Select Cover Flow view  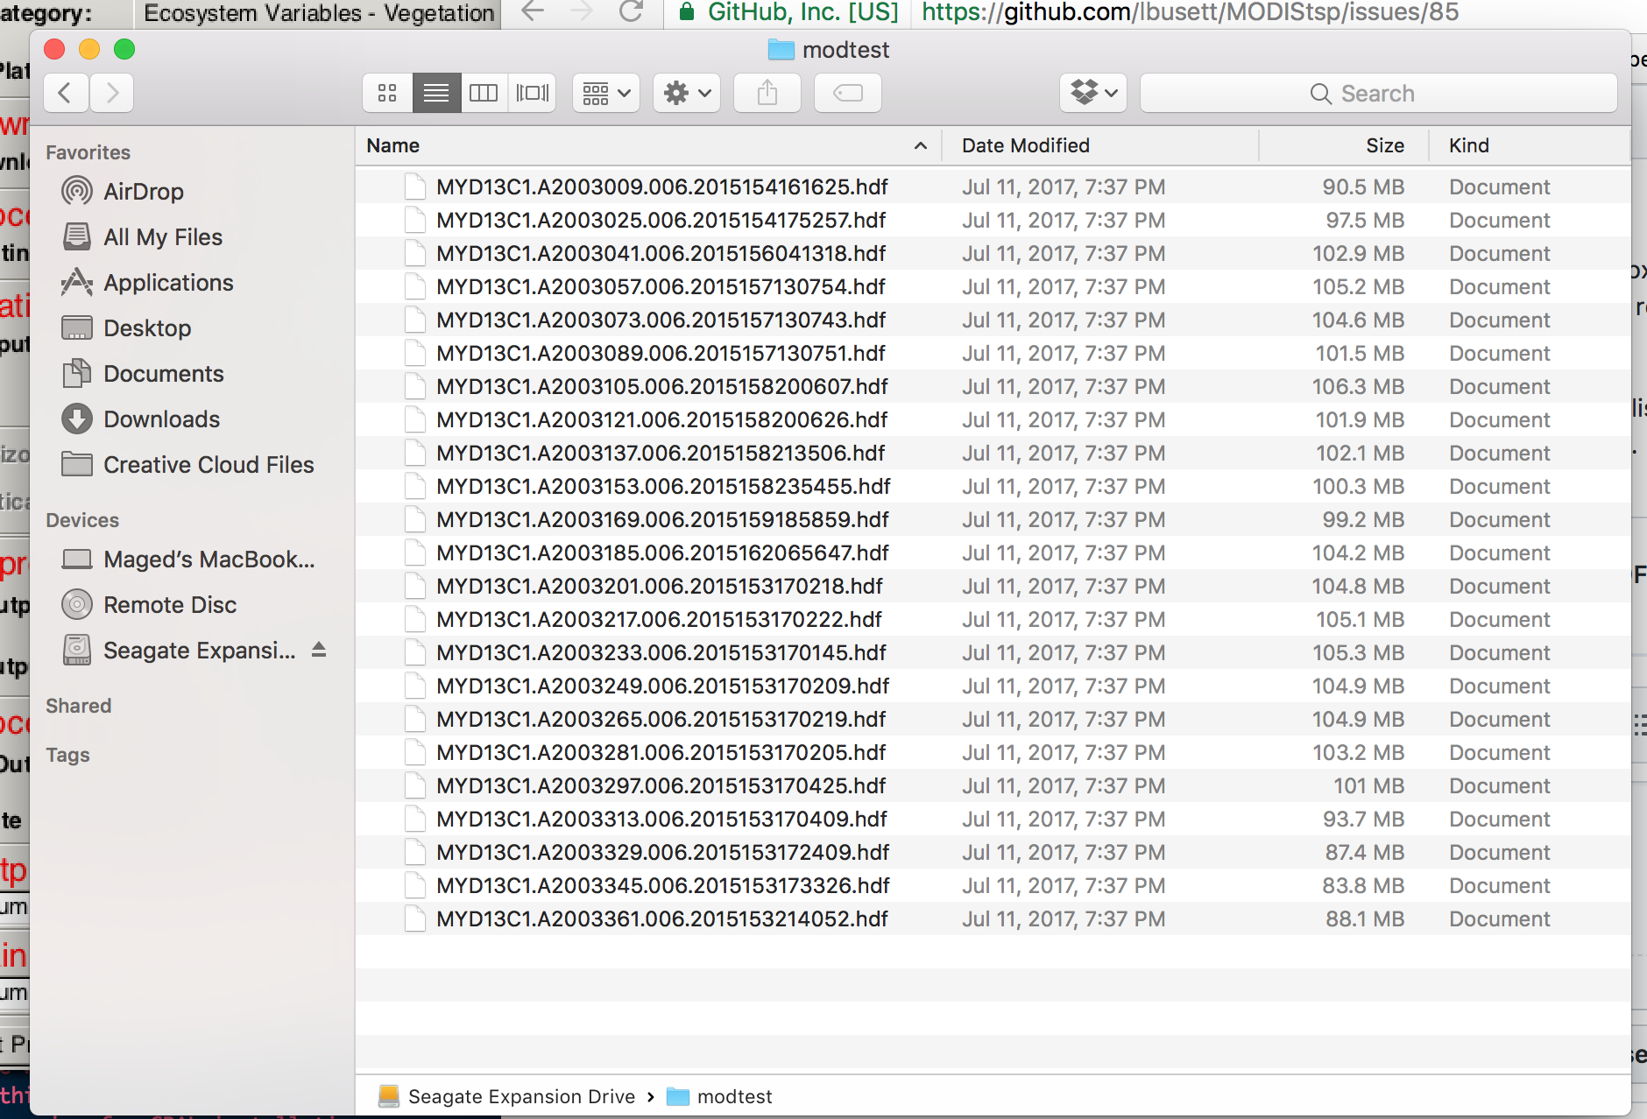[532, 93]
